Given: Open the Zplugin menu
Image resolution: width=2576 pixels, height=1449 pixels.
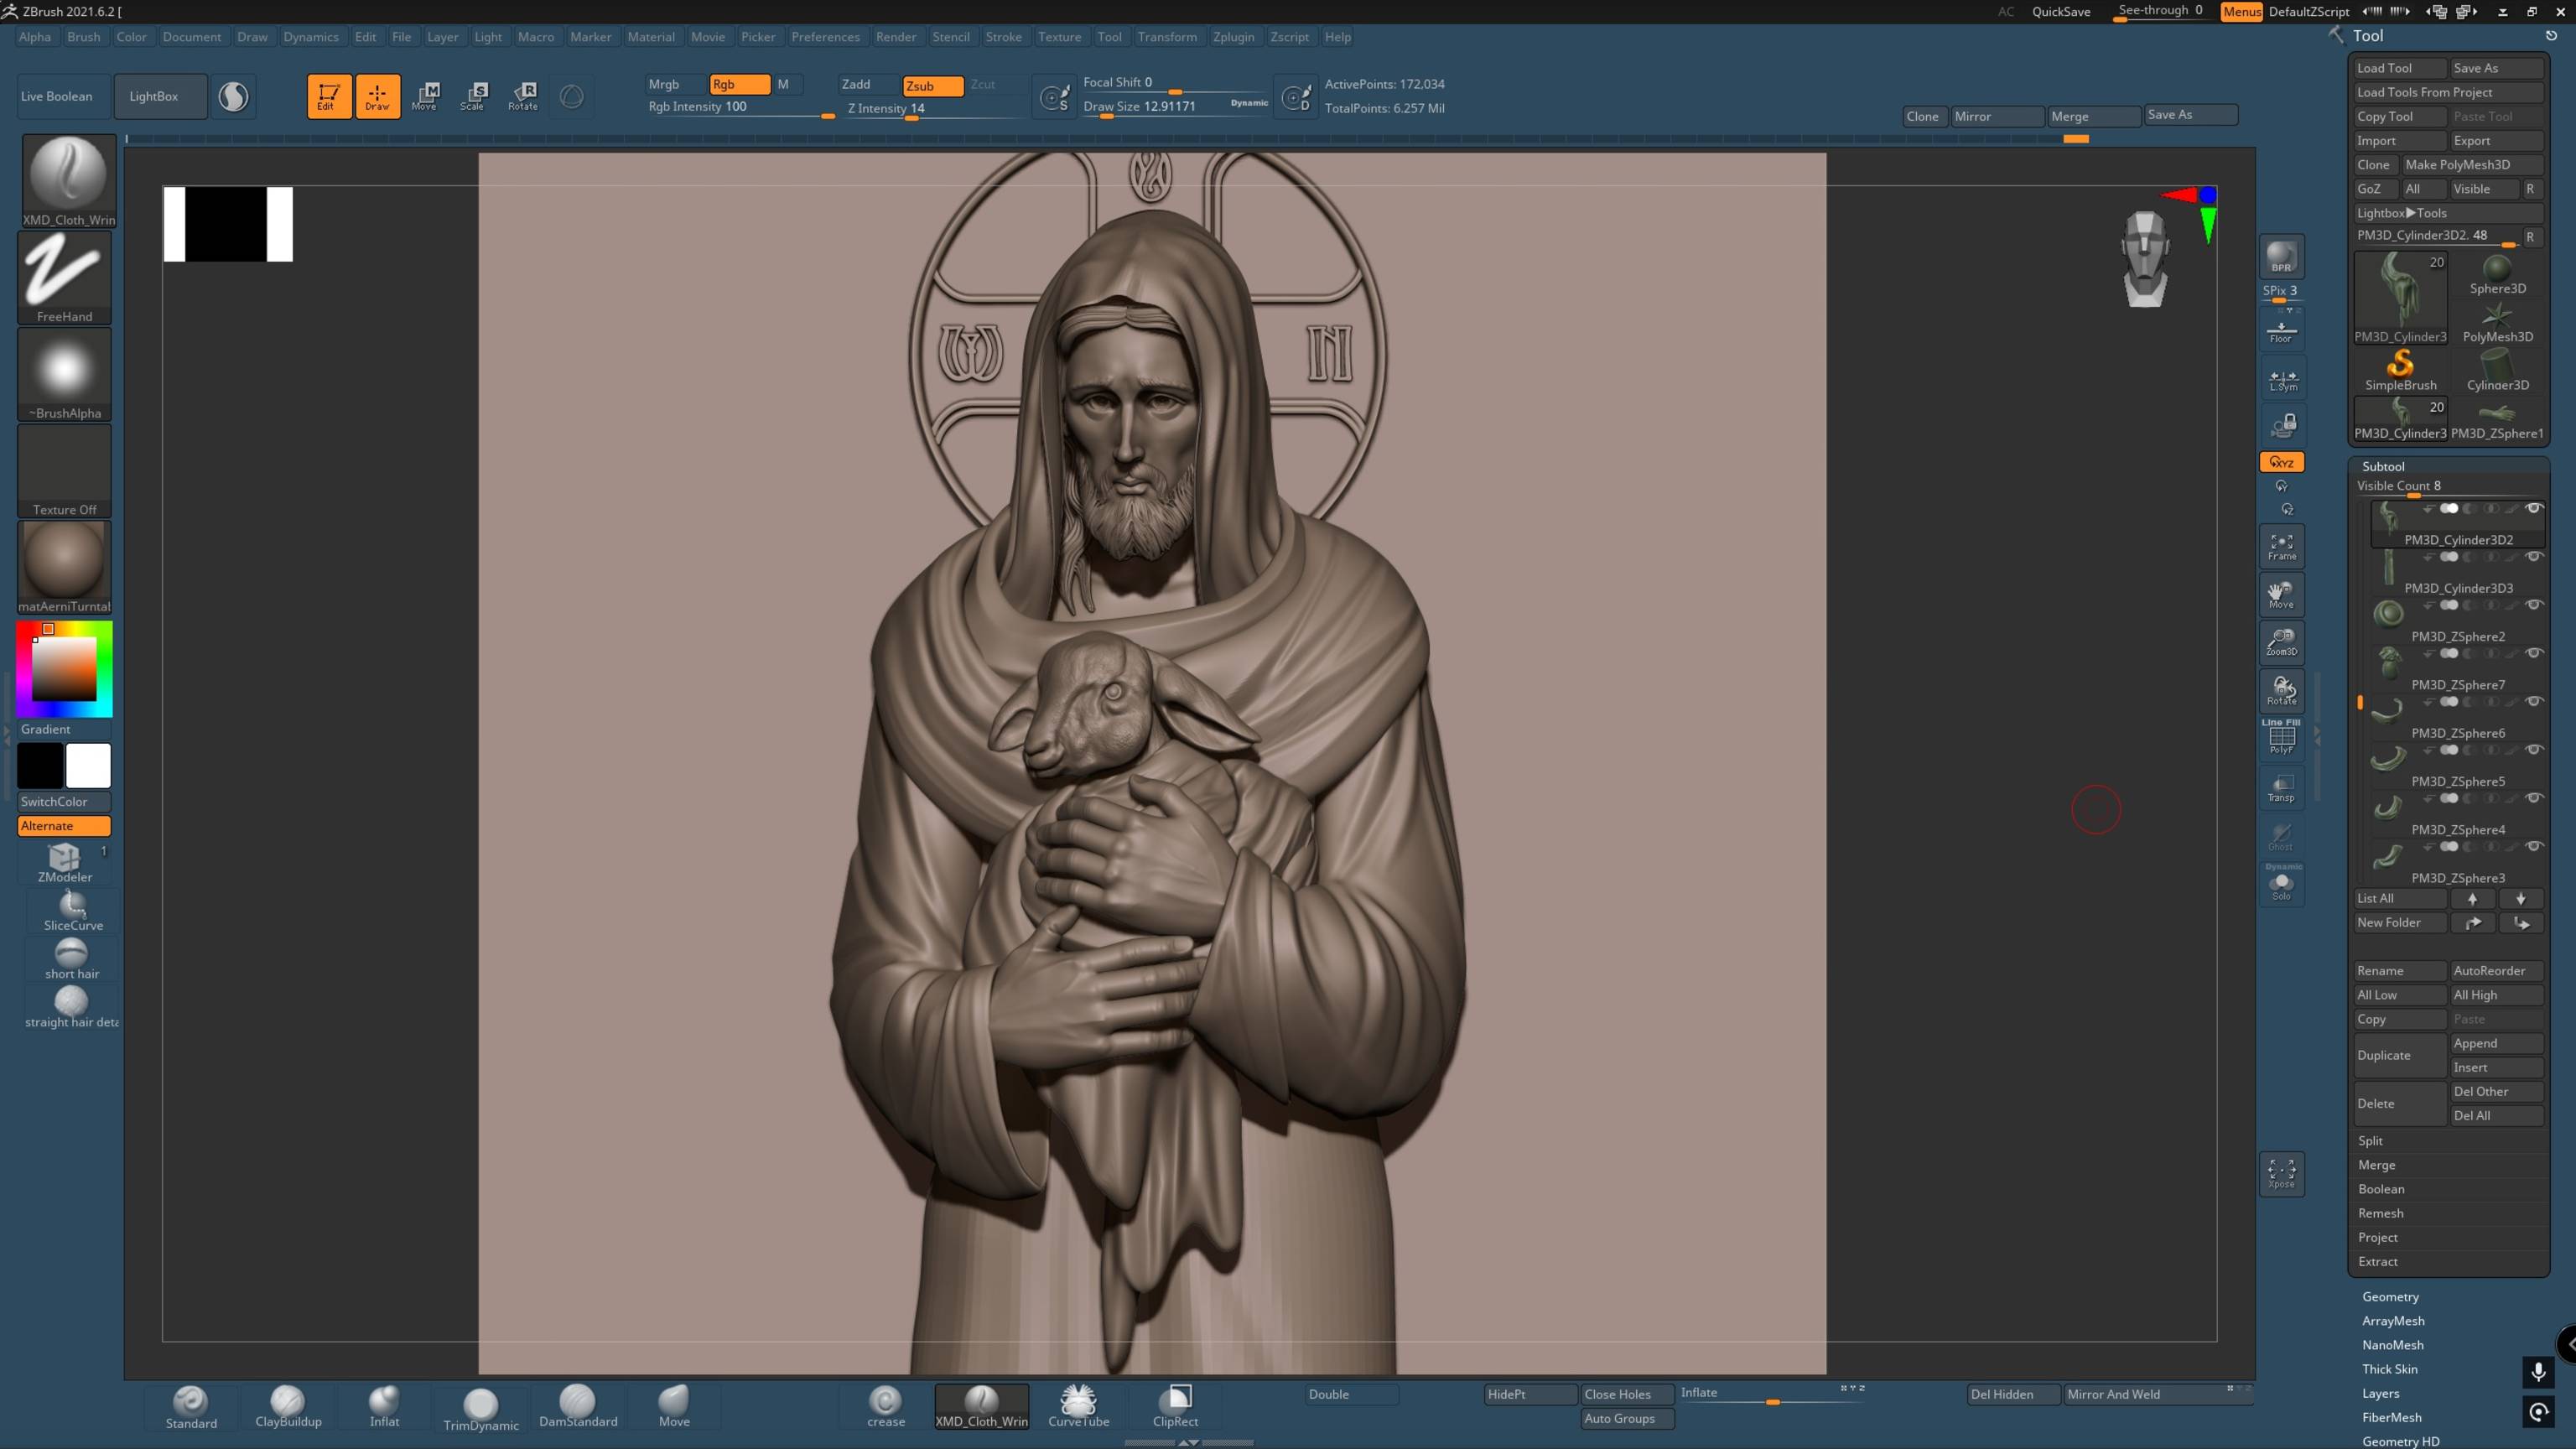Looking at the screenshot, I should click(1233, 37).
